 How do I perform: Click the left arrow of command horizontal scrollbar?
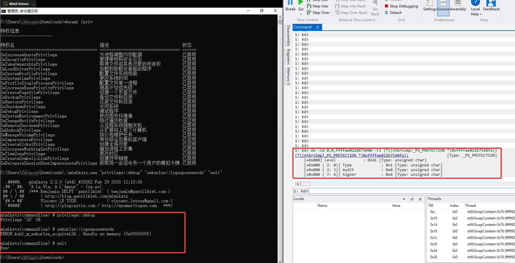[x=297, y=184]
